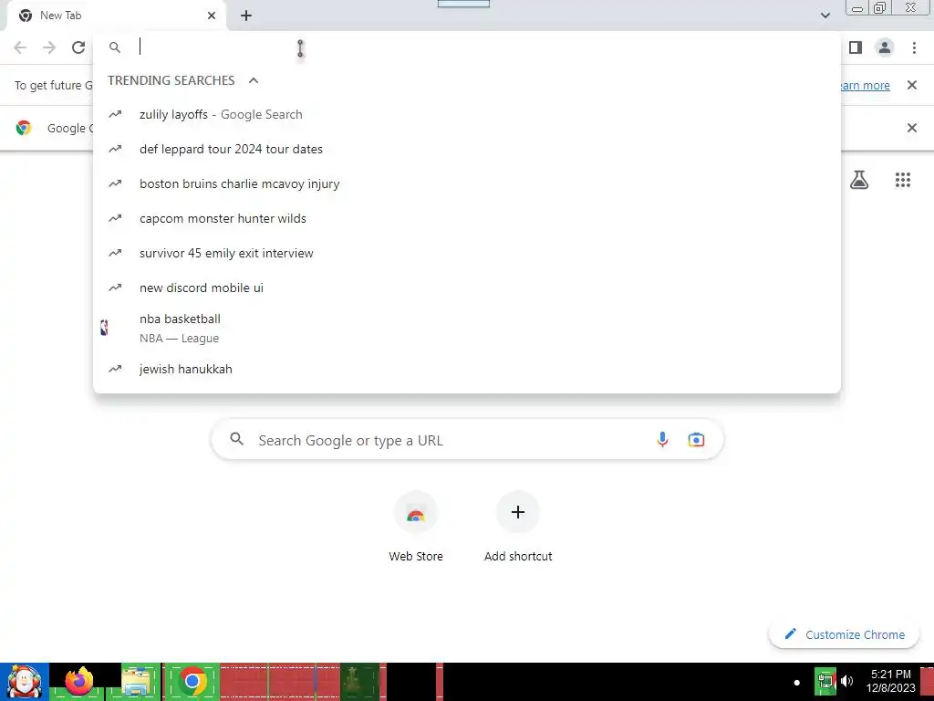Open Chrome's three-dot menu
934x701 pixels.
tap(914, 47)
